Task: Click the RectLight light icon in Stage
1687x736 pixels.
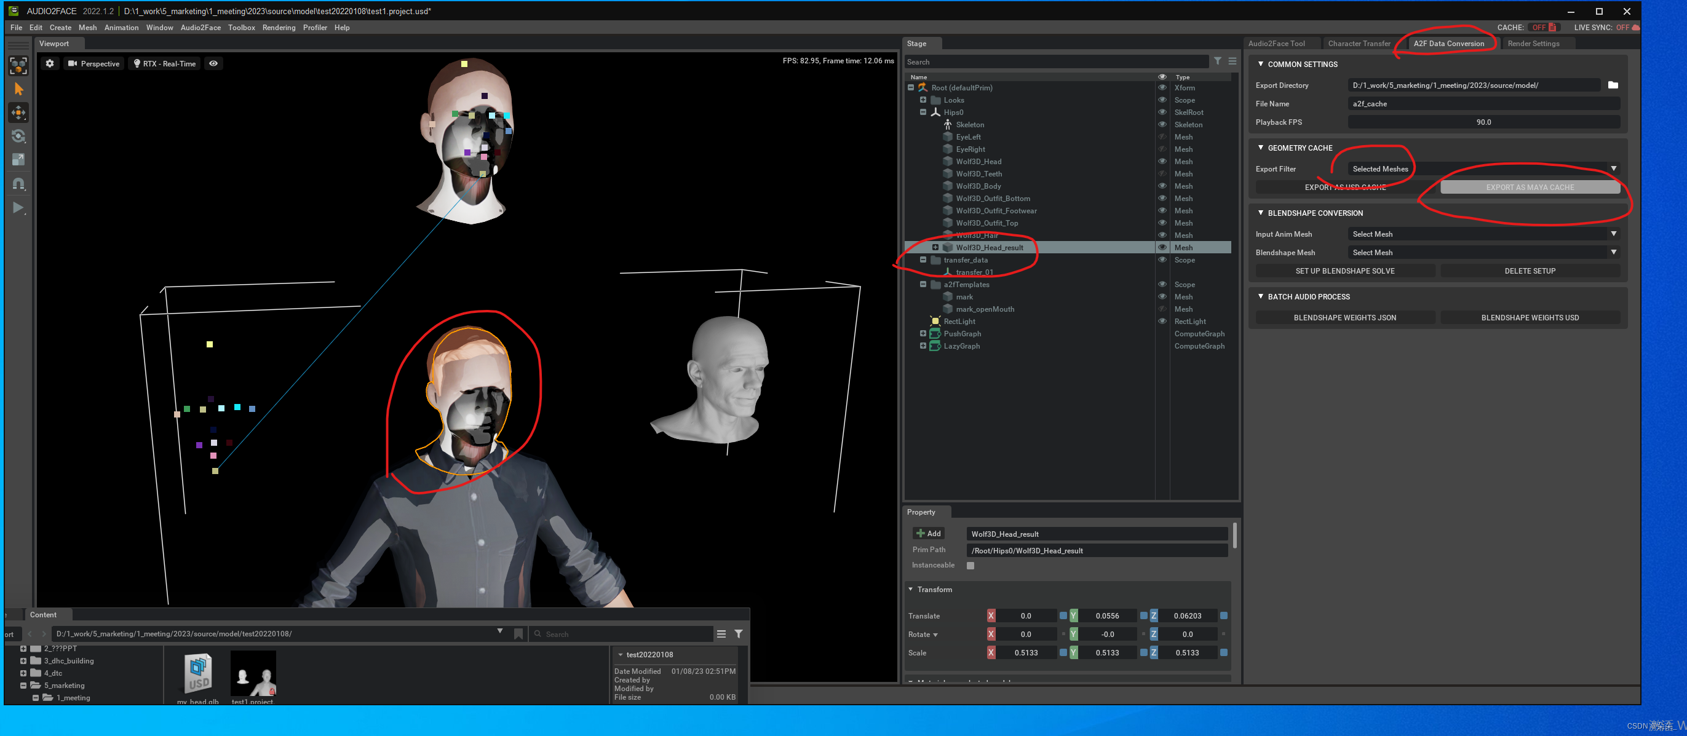Action: pos(935,322)
